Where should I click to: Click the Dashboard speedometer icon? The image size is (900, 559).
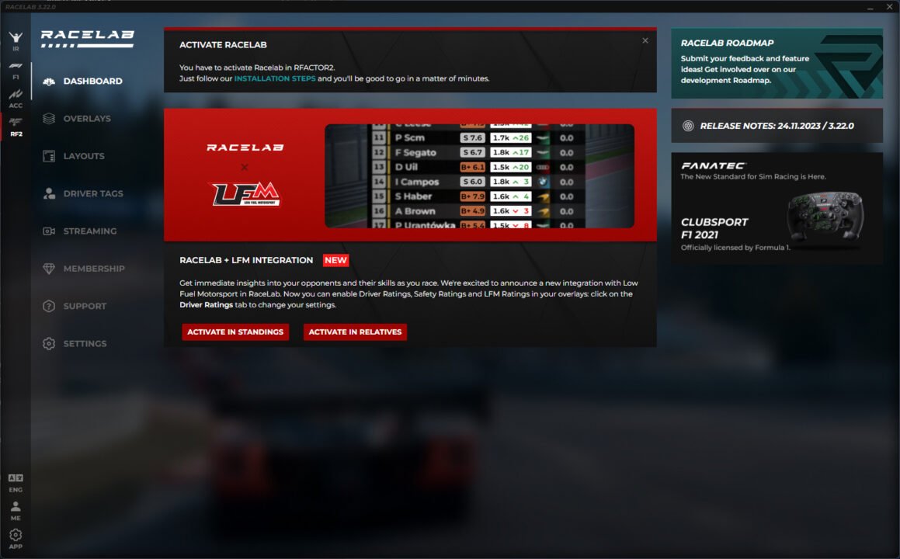point(49,81)
